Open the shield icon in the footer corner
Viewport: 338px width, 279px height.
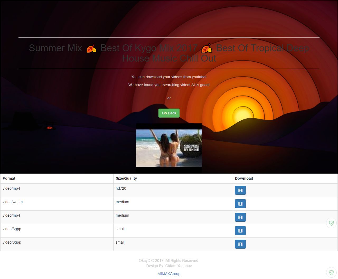click(x=331, y=272)
